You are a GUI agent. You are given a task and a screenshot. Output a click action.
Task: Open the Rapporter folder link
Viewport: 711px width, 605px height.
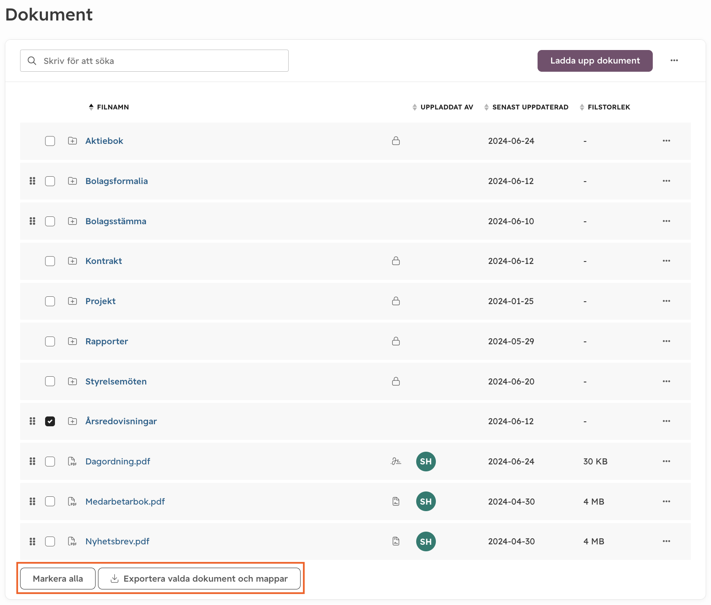click(x=107, y=341)
